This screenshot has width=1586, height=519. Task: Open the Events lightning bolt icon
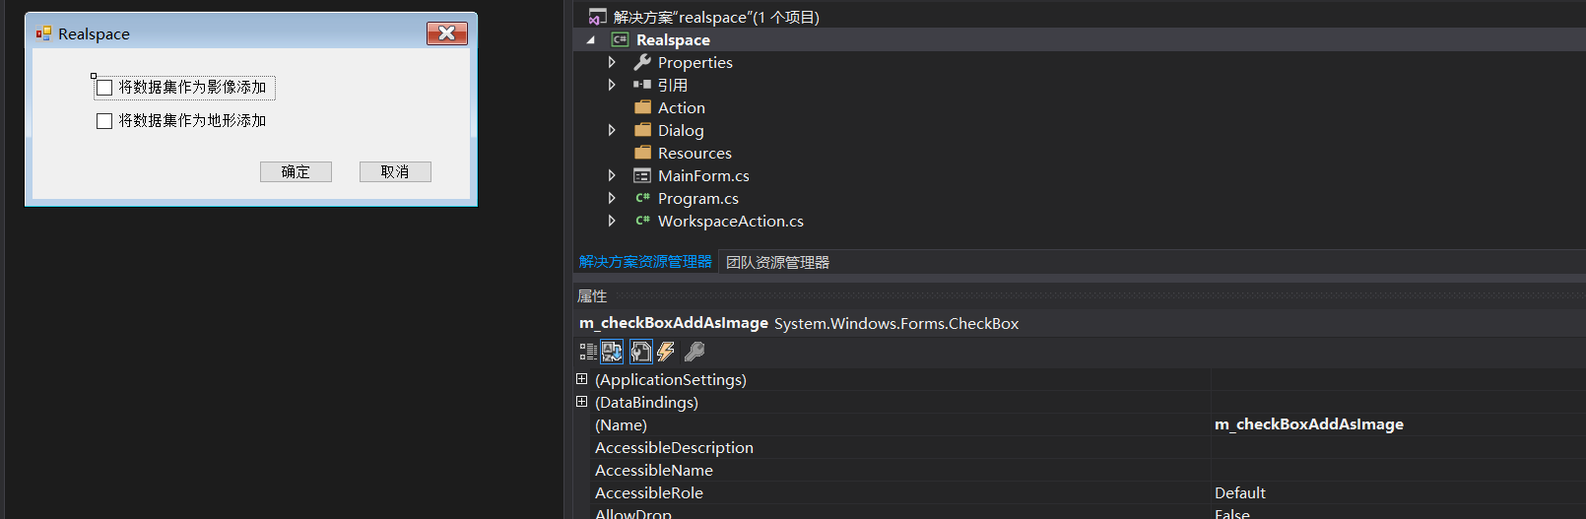[x=667, y=352]
